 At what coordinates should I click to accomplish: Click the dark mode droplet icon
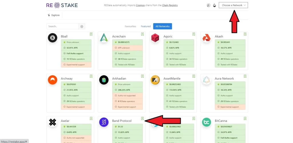click(x=214, y=5)
